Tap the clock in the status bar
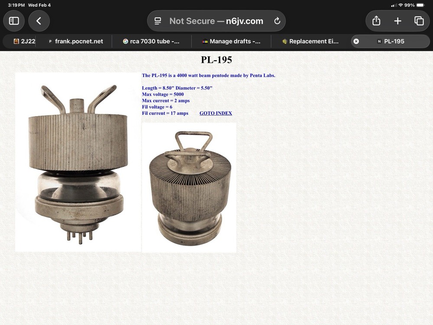Screen dimensions: 433x325 click(x=16, y=5)
